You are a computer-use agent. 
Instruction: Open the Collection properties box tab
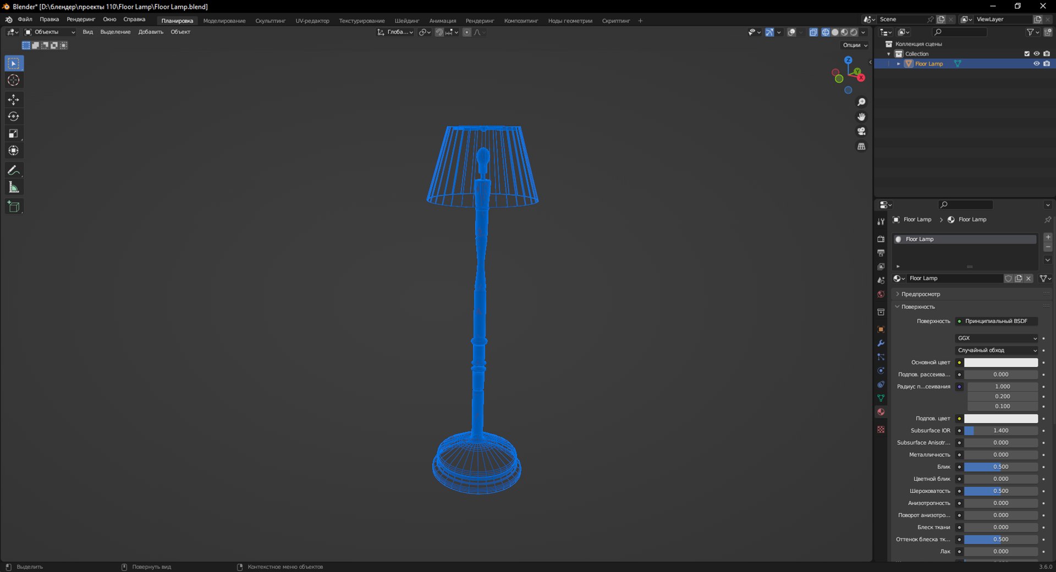881,312
